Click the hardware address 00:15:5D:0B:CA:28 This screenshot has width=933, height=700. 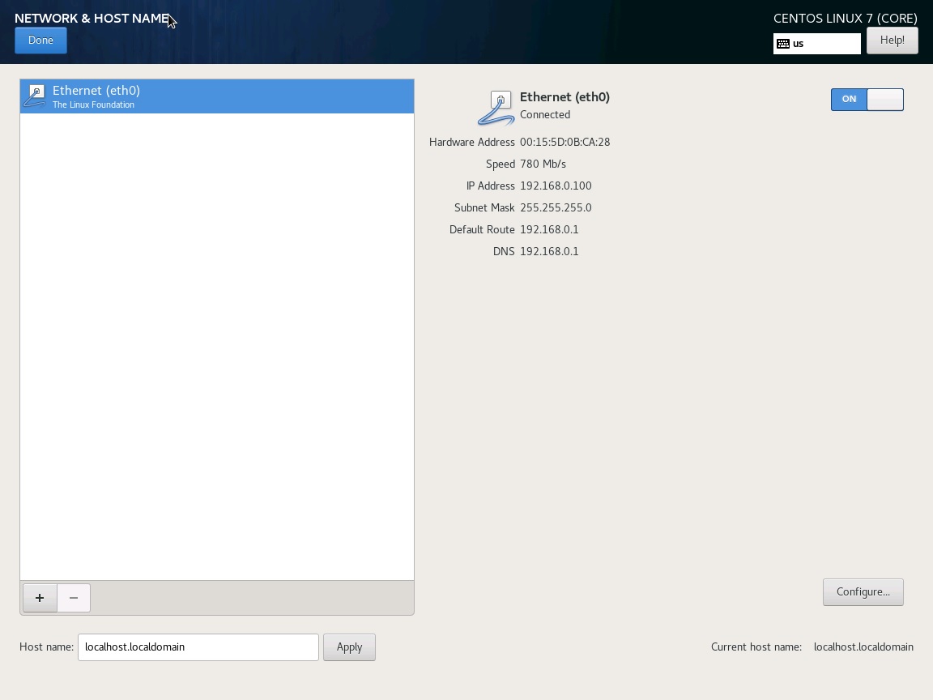point(564,143)
